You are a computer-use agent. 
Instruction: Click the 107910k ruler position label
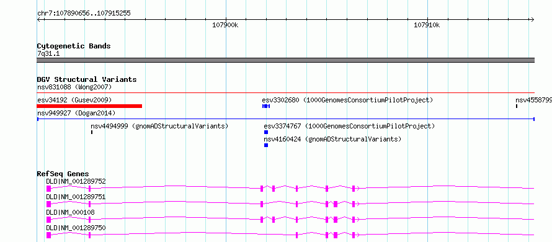point(427,25)
